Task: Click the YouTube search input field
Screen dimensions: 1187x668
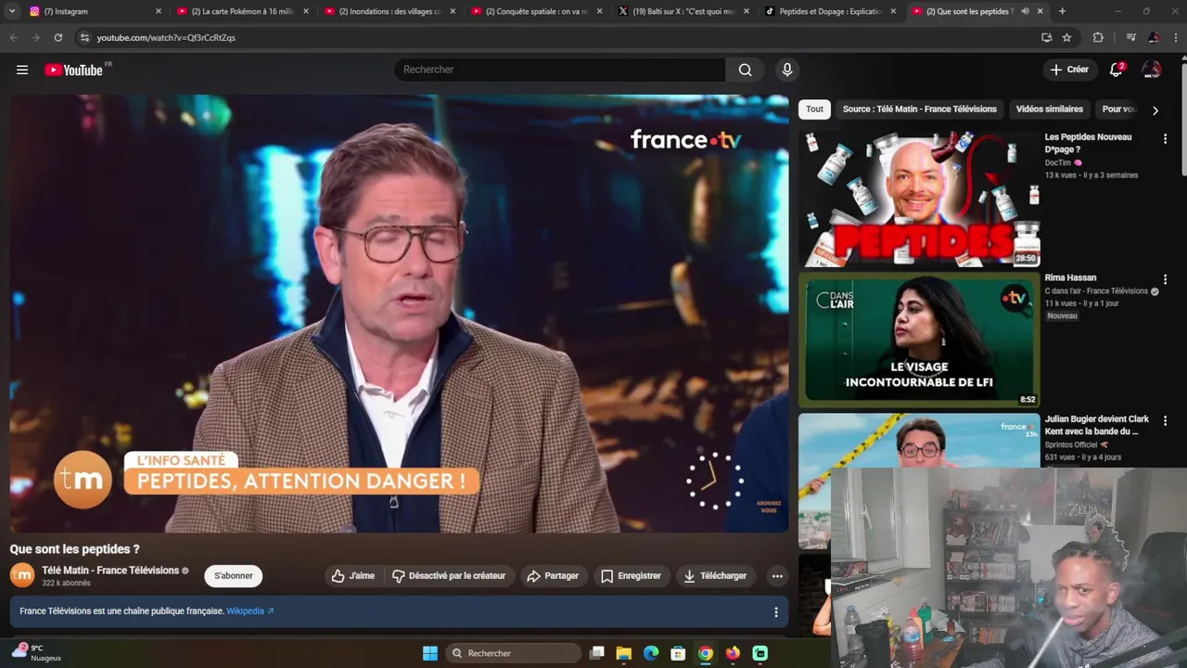Action: point(560,70)
